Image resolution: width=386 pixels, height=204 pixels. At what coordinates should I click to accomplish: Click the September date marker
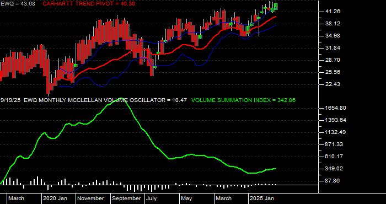[x=126, y=198]
